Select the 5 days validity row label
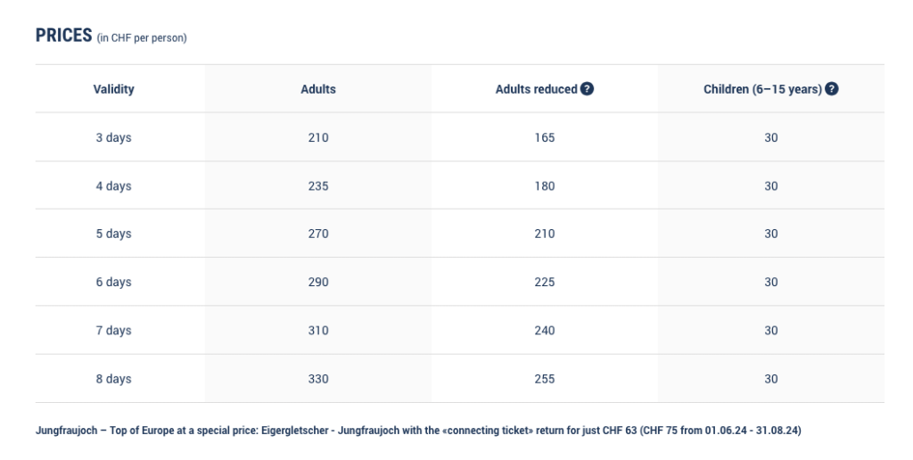 [x=113, y=234]
